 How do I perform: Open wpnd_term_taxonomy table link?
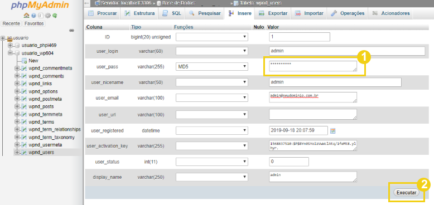(x=51, y=137)
